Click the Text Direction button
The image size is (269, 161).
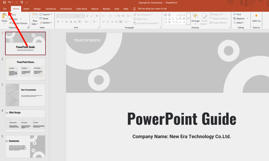click(143, 14)
